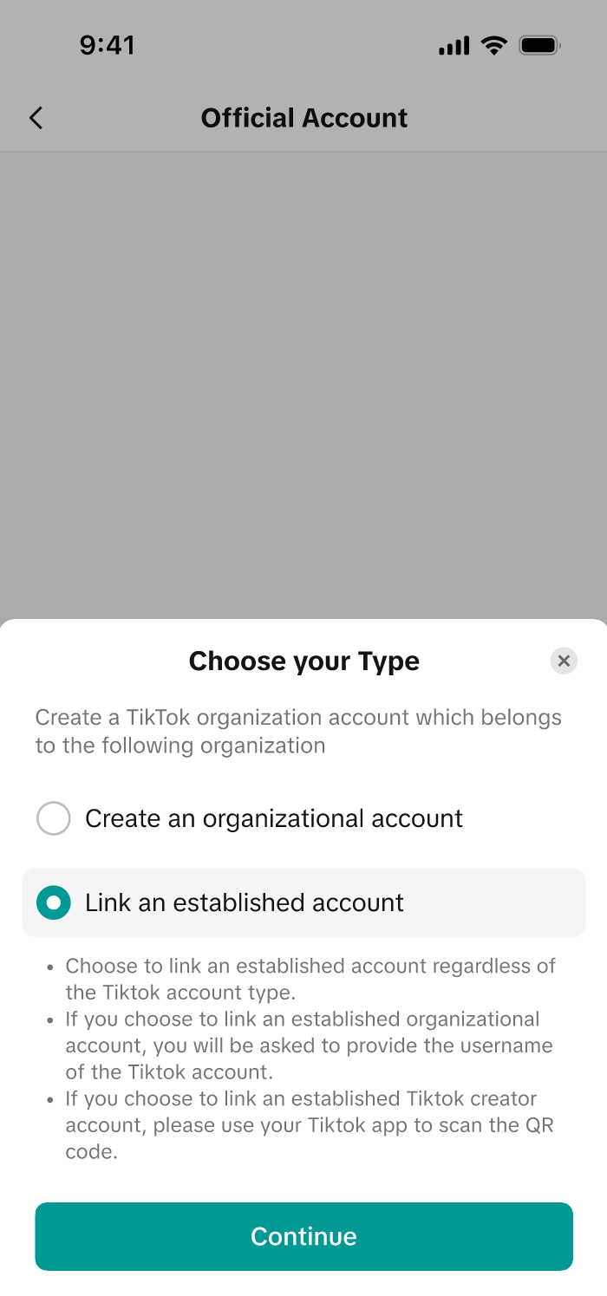The height and width of the screenshot is (1296, 607).
Task: Tap the battery icon in status bar
Action: (539, 45)
